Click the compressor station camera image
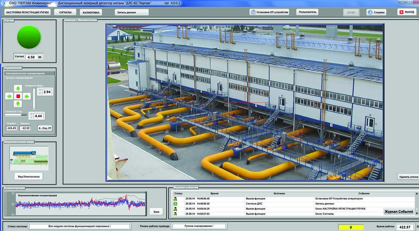This screenshot has width=419, height=231. 245,102
